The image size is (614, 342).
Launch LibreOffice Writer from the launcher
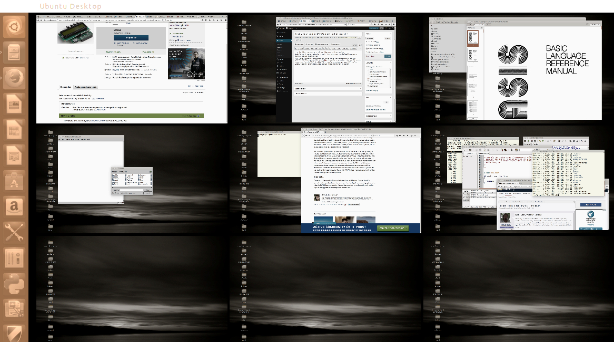(x=14, y=104)
